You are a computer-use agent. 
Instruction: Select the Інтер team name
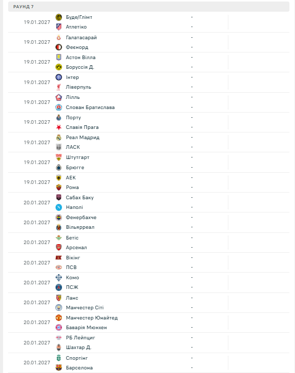coord(72,77)
